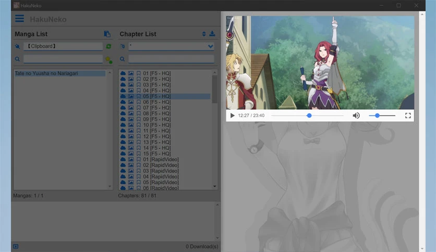Open preview icon for 06 [F5 - HQ]
The width and height of the screenshot is (436, 252).
131,102
